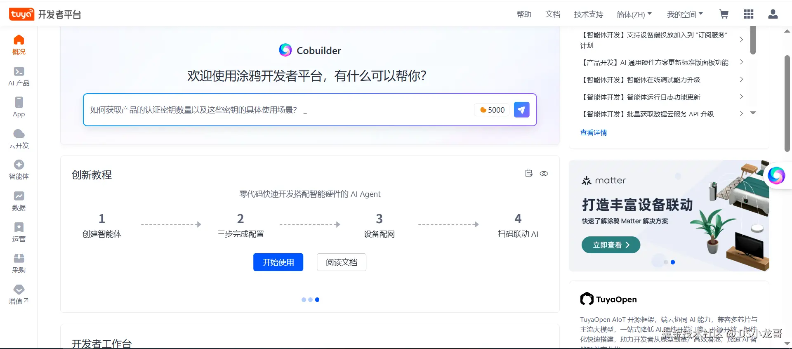The width and height of the screenshot is (792, 349).
Task: Open the 帮助 help menu
Action: pos(524,14)
